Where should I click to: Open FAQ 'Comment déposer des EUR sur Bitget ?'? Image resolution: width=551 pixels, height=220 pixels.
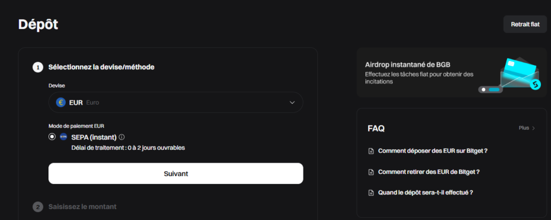433,151
